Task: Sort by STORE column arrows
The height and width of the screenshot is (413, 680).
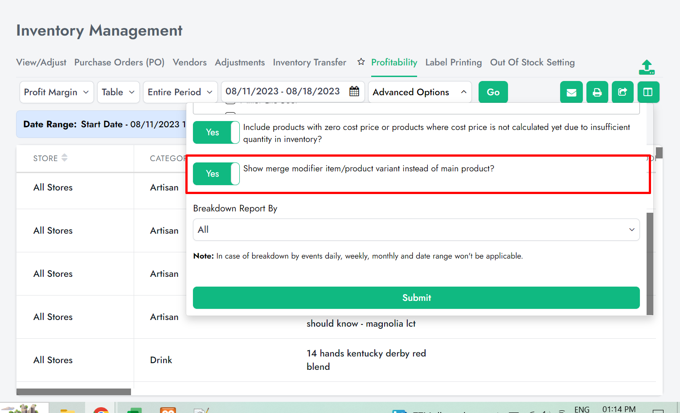Action: tap(65, 158)
